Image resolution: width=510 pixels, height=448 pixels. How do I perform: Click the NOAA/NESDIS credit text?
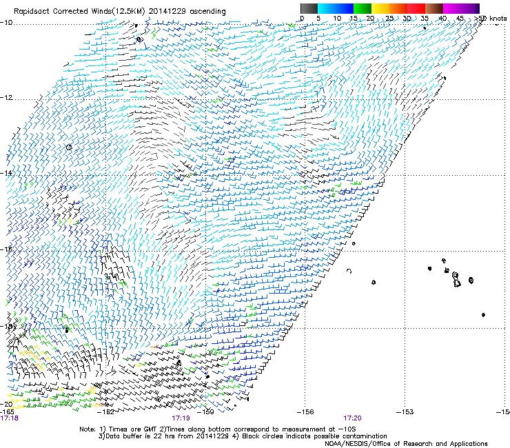pos(406,444)
